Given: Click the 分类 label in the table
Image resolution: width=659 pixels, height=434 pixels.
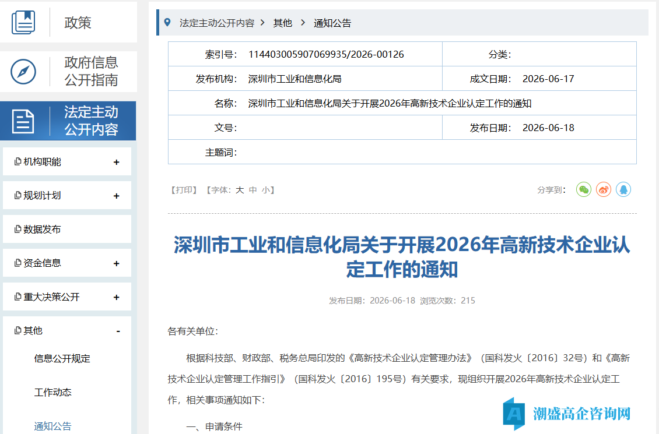Looking at the screenshot, I should coord(500,55).
